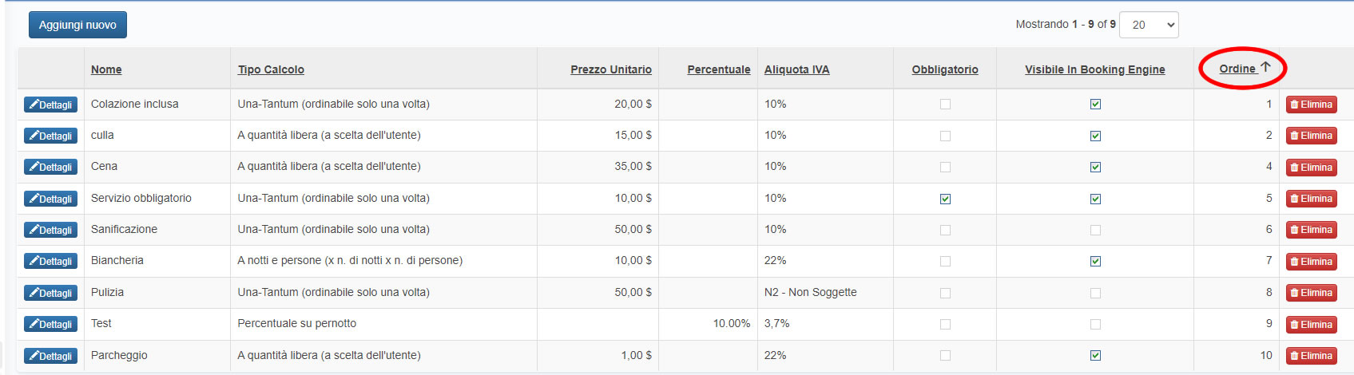
Task: Click the Percentuale column header
Action: [x=718, y=70]
